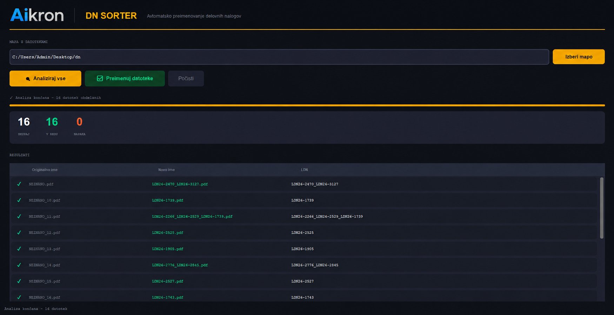The width and height of the screenshot is (614, 315).
Task: Click the LDN column header
Action: [304, 170]
